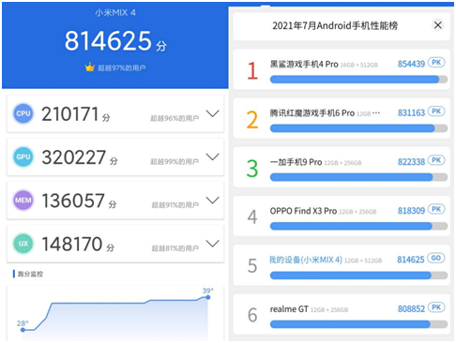Open my device MIX 4 ranking entry
This screenshot has height=343, width=456.
pyautogui.click(x=342, y=265)
